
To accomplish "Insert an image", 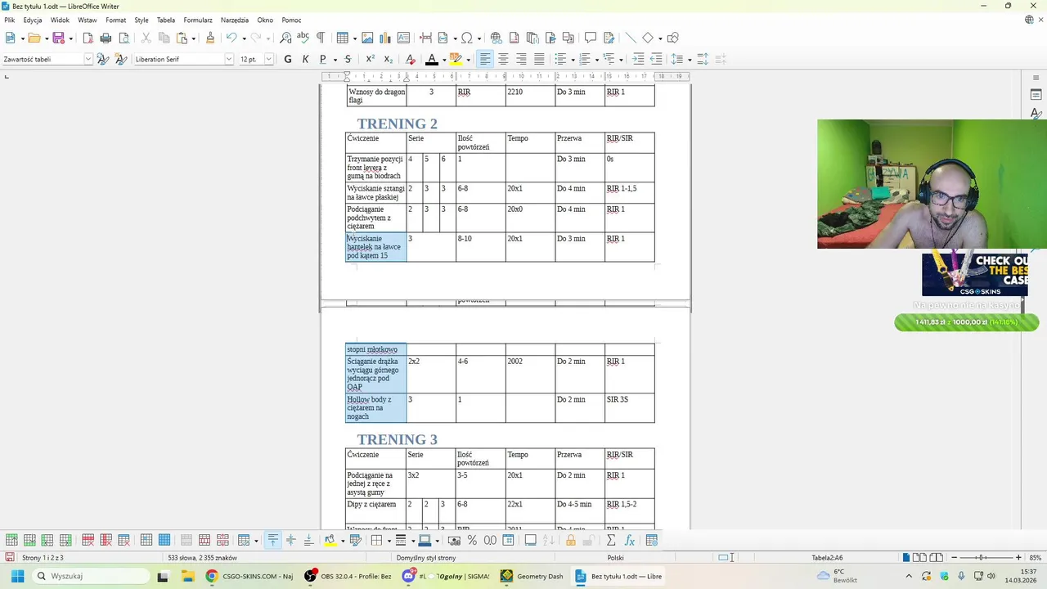I will pos(367,38).
